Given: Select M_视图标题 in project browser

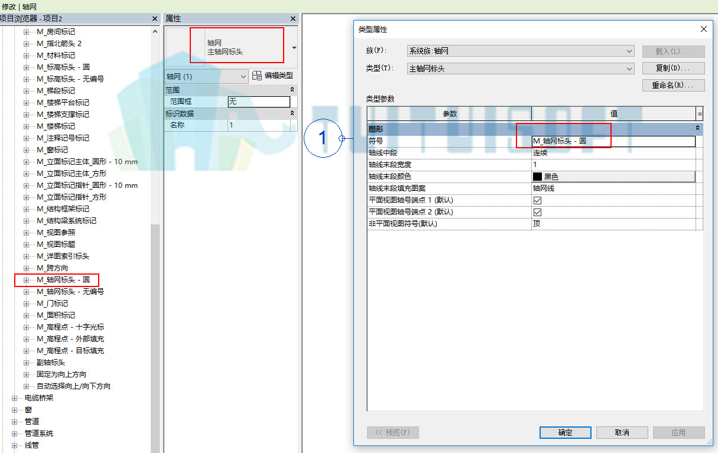Looking at the screenshot, I should pyautogui.click(x=56, y=244).
